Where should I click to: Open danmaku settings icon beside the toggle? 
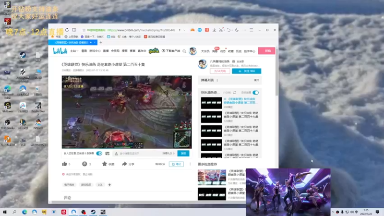coord(107,153)
